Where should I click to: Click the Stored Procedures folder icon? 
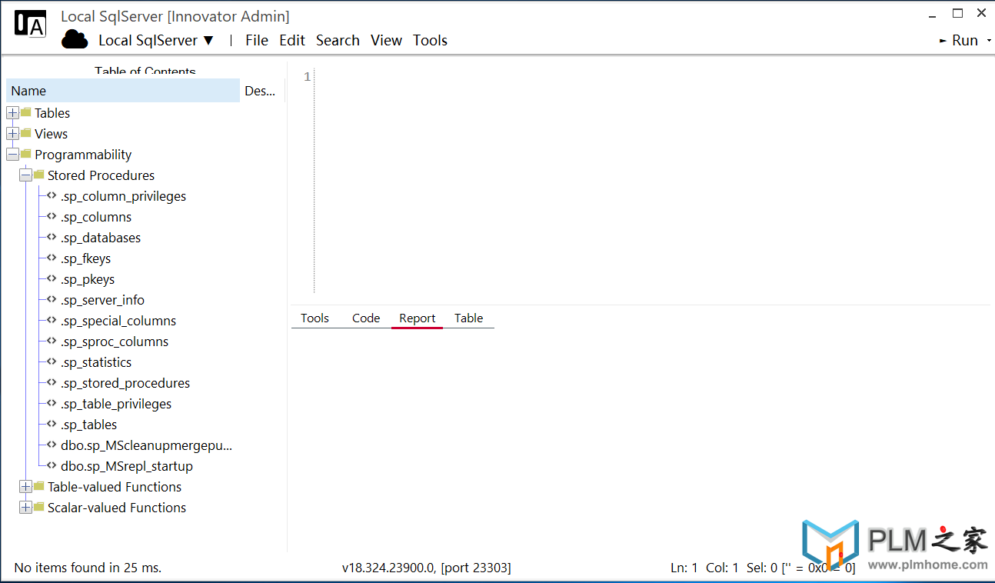tap(39, 175)
